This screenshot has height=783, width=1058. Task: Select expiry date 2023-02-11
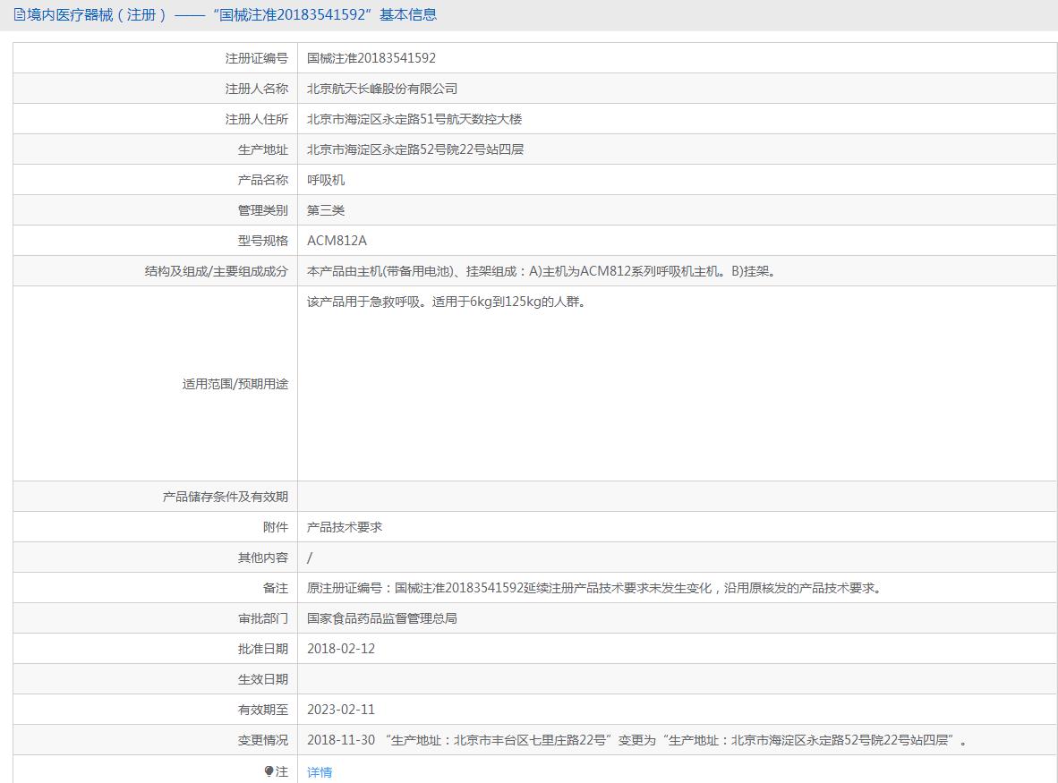[341, 710]
